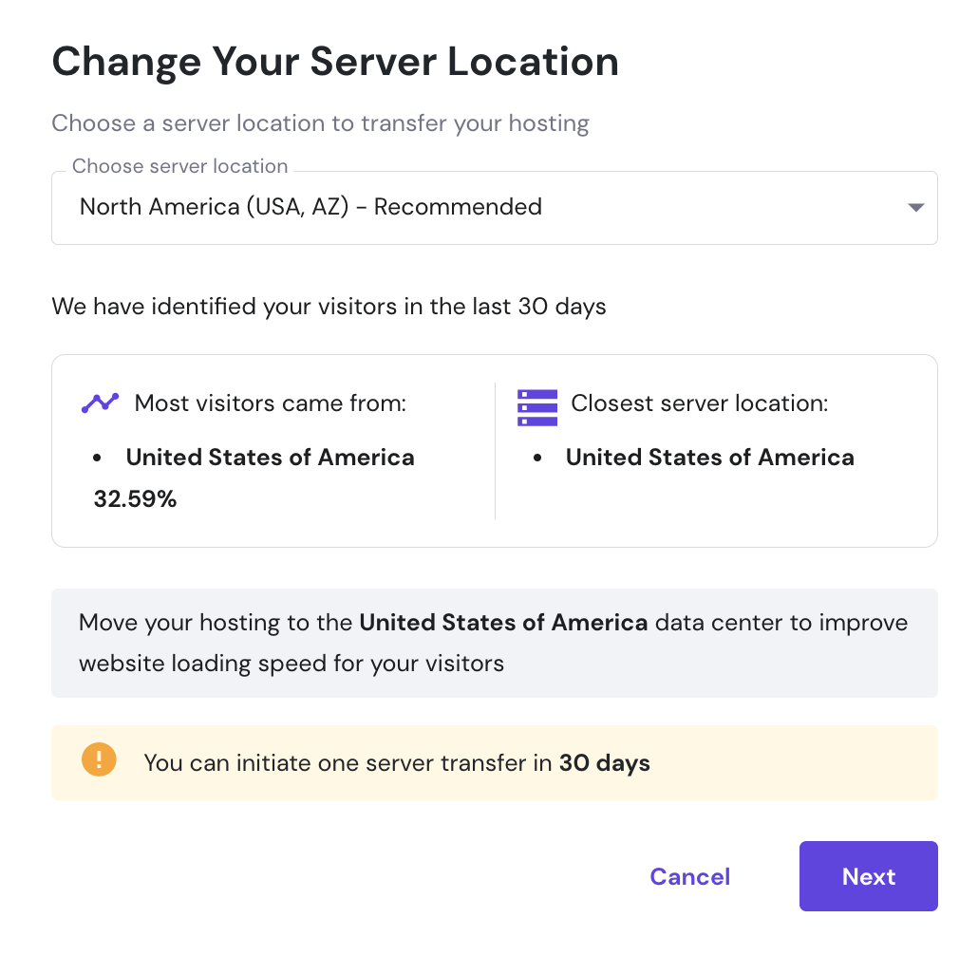The width and height of the screenshot is (978, 955).
Task: Select the "Most visitors came from:" label
Action: point(270,403)
